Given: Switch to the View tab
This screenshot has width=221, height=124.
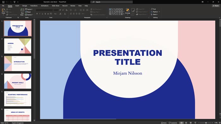Looking at the screenshot, I should coord(80,6).
